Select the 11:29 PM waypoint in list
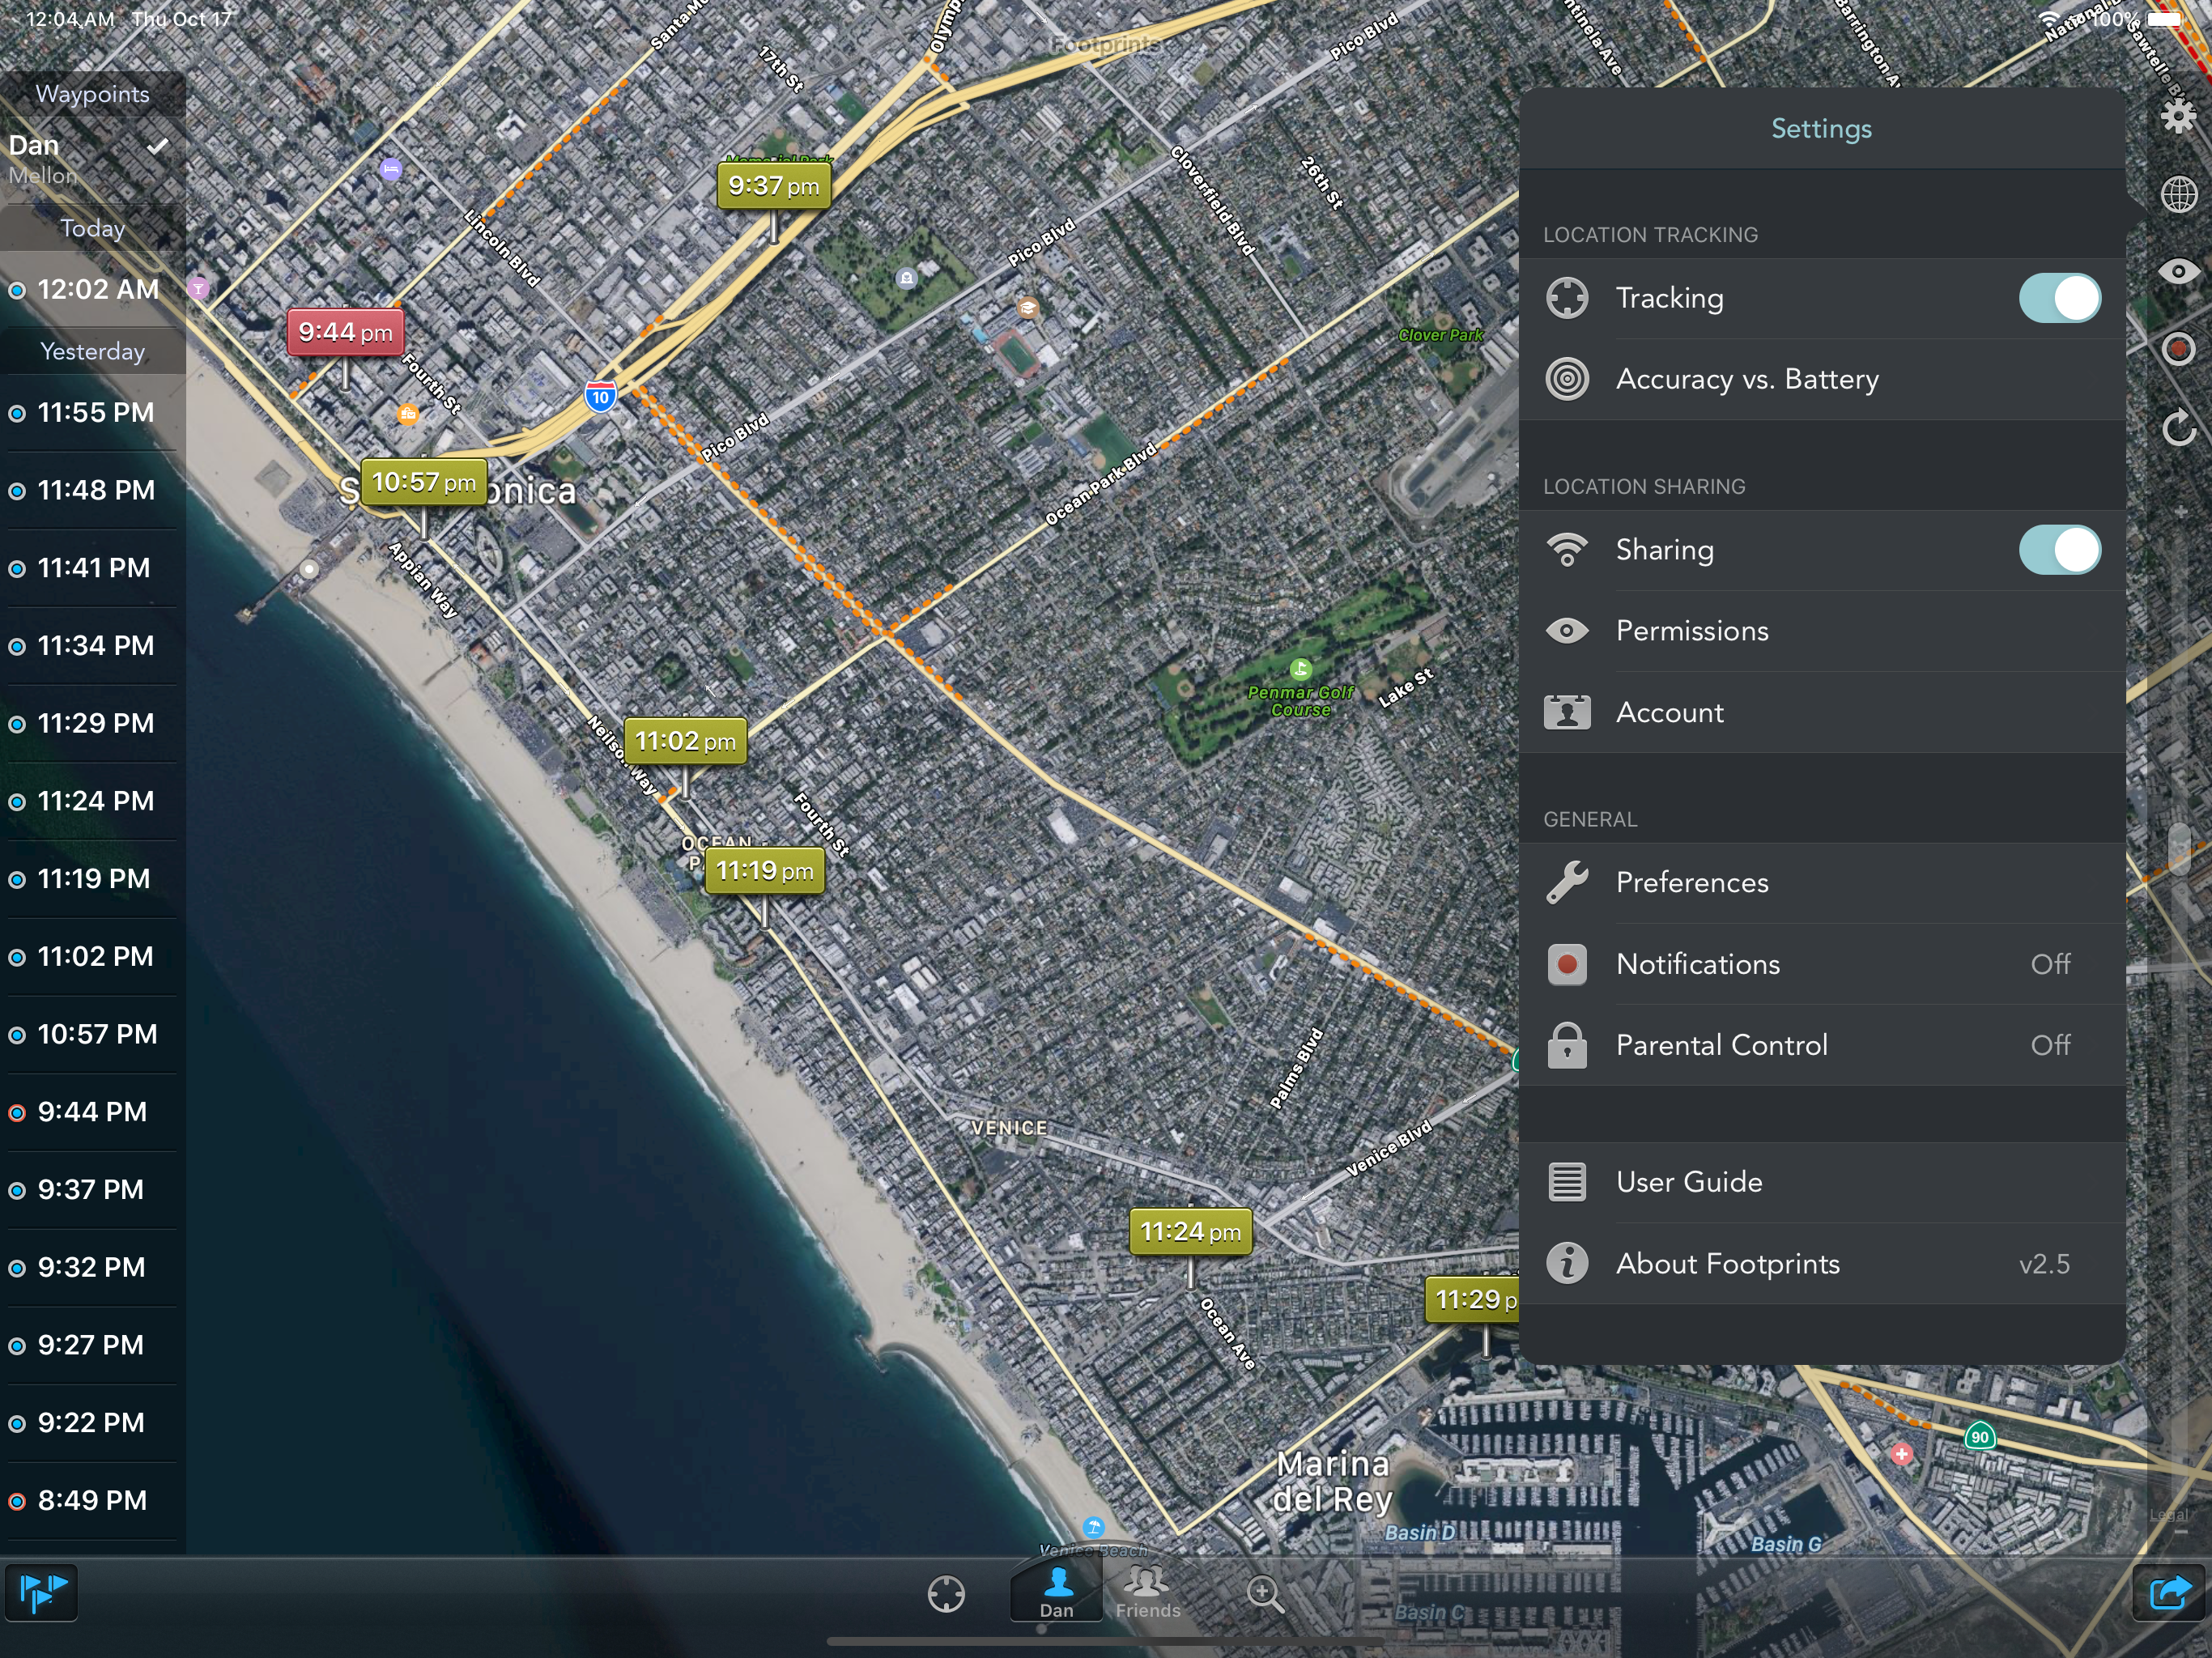This screenshot has width=2212, height=1658. [93, 724]
